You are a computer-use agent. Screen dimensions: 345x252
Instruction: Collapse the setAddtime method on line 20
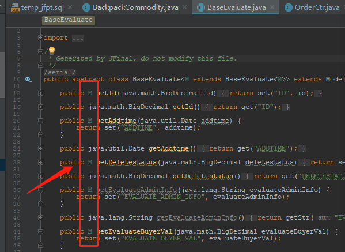[40, 121]
